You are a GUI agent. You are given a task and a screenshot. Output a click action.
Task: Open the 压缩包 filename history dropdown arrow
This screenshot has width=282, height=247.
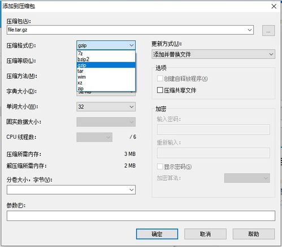250,30
